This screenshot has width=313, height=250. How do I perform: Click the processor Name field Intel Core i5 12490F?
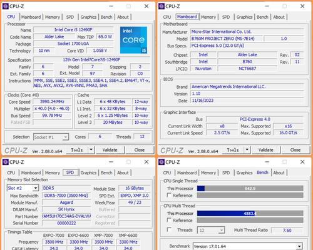pos(73,30)
